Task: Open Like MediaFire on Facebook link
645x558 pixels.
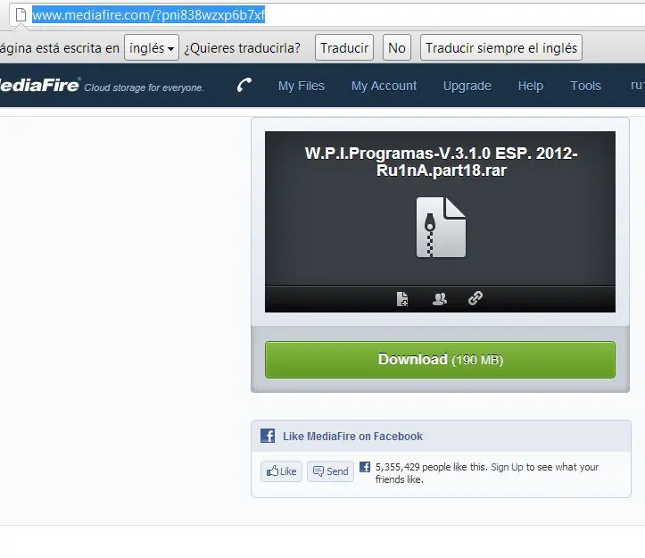Action: [352, 436]
